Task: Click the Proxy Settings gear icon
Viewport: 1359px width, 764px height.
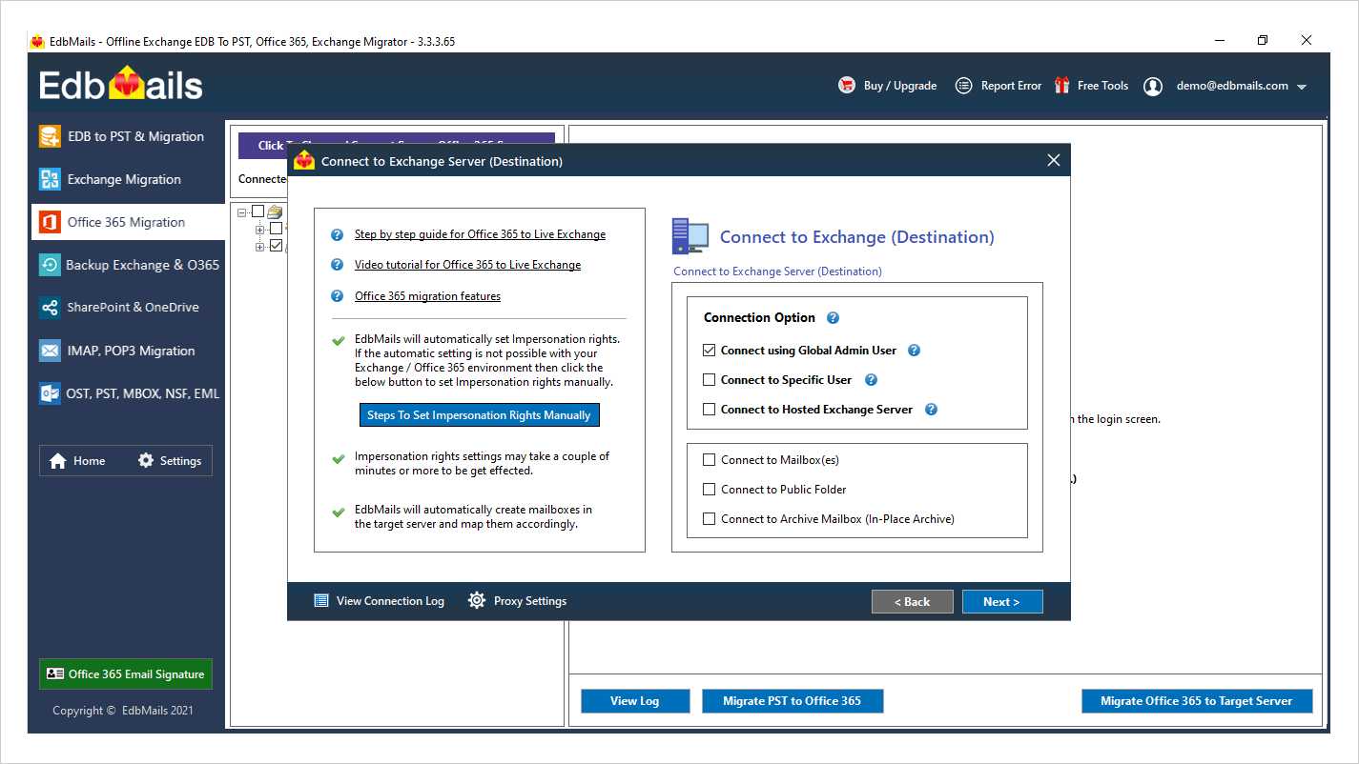Action: (x=477, y=600)
